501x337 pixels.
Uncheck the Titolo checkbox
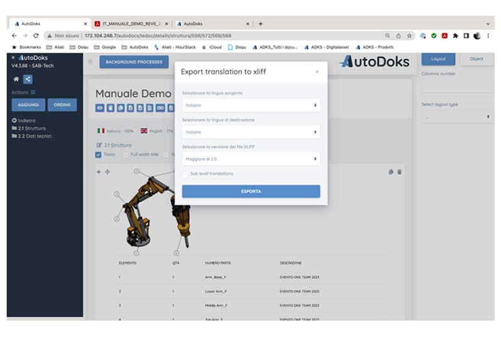98,155
